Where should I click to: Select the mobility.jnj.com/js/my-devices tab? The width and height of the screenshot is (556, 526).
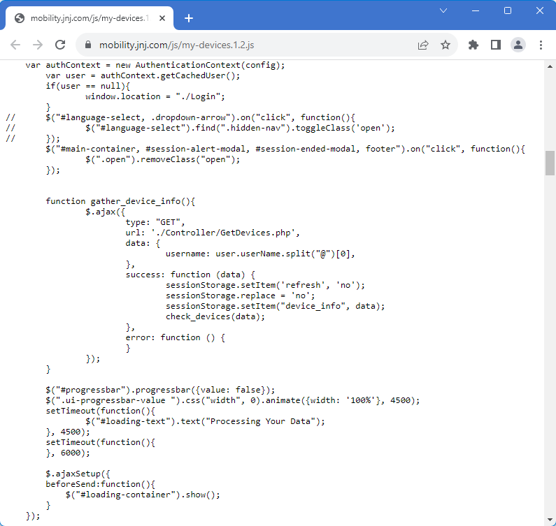(x=90, y=18)
